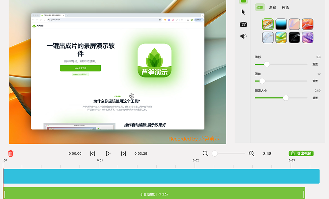Skip to end of the clip

click(123, 154)
